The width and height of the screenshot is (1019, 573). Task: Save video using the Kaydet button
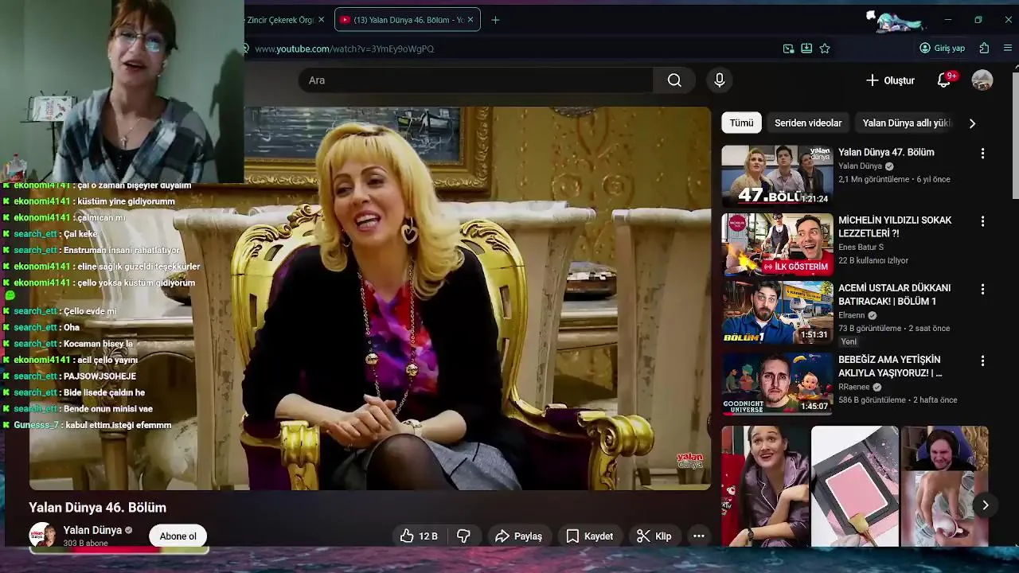click(589, 536)
